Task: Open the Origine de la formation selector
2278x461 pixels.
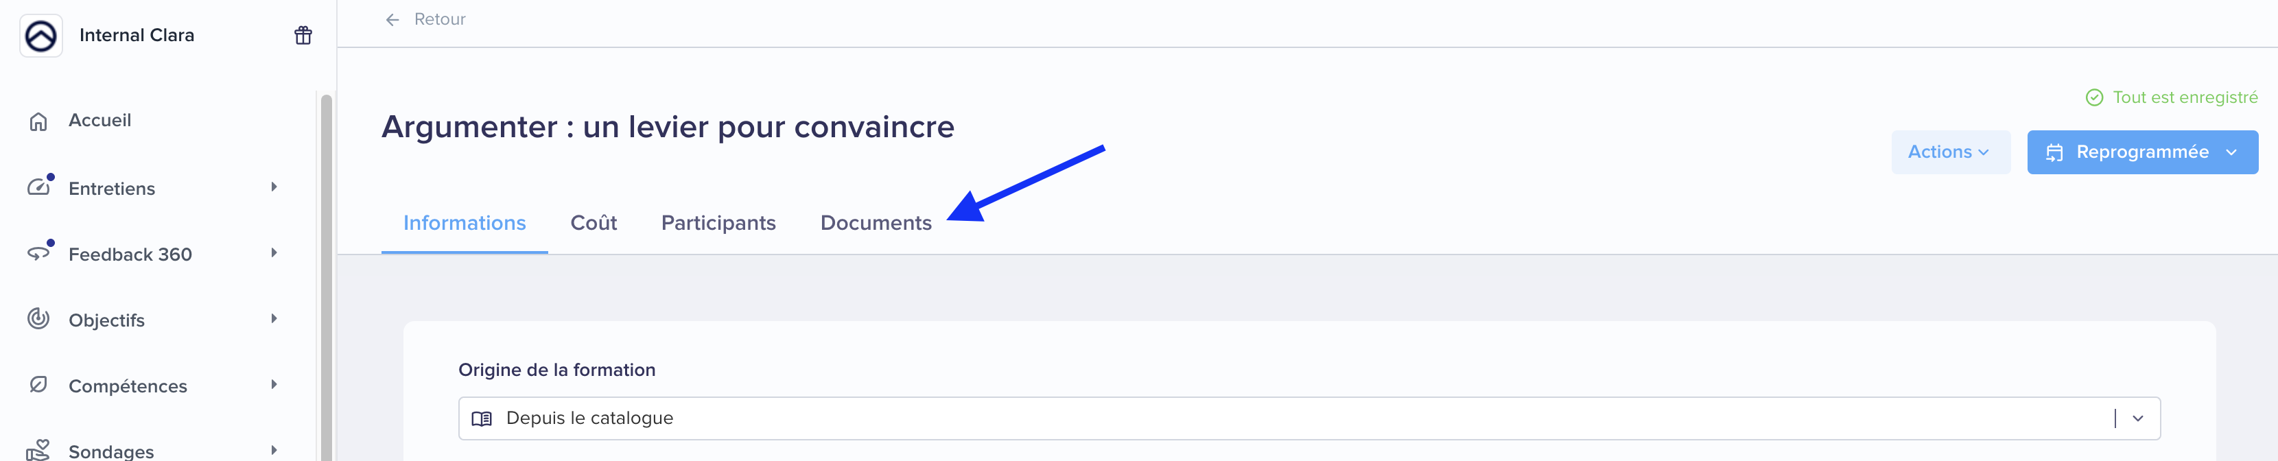Action: pos(1308,418)
